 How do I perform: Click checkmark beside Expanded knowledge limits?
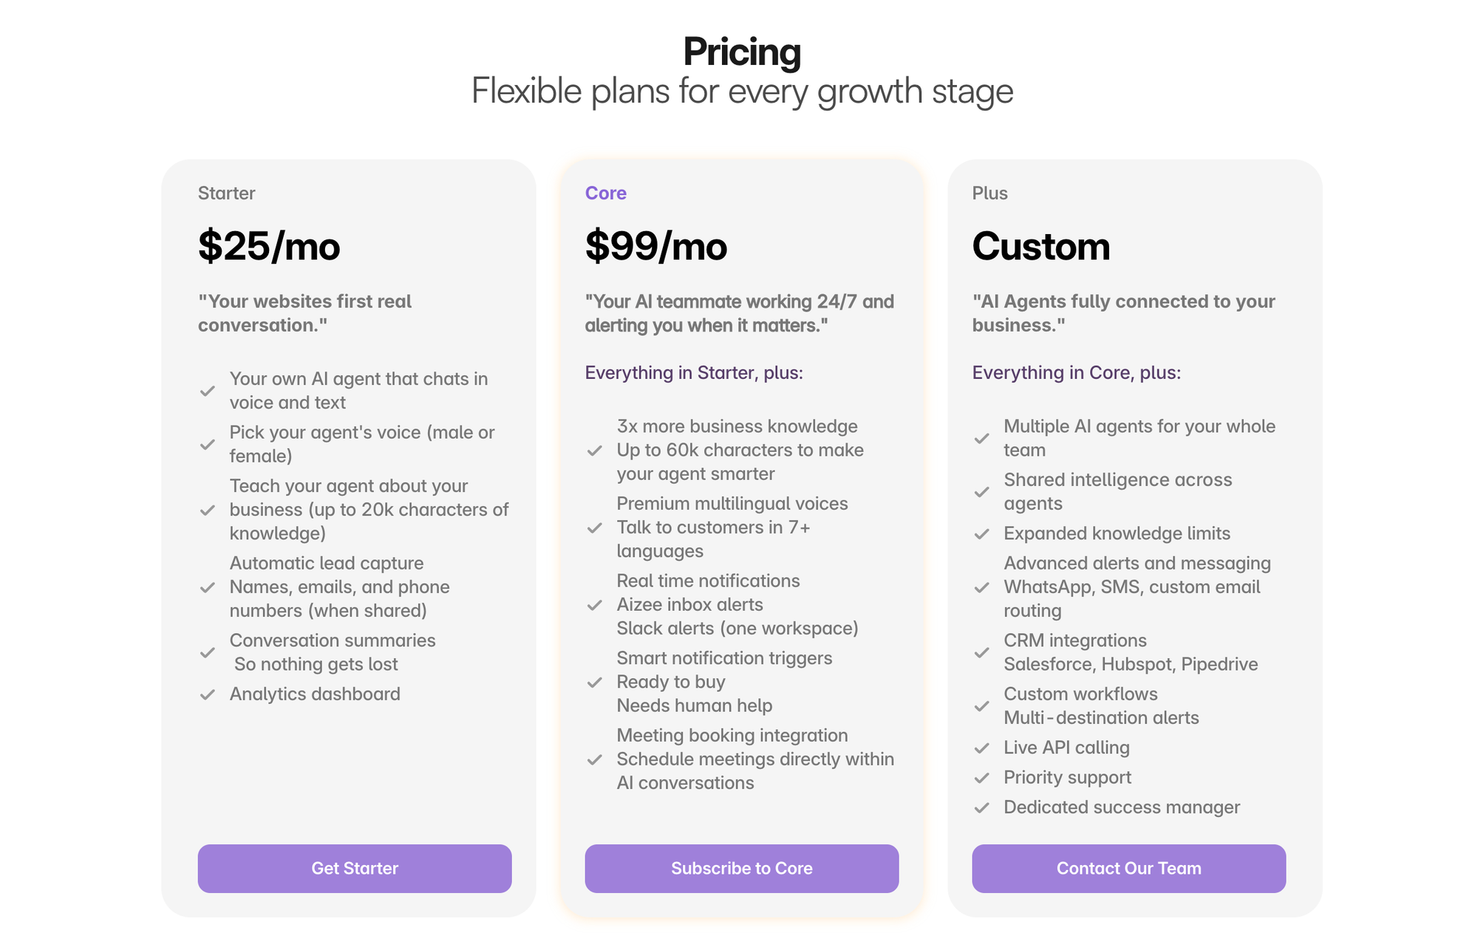point(981,534)
